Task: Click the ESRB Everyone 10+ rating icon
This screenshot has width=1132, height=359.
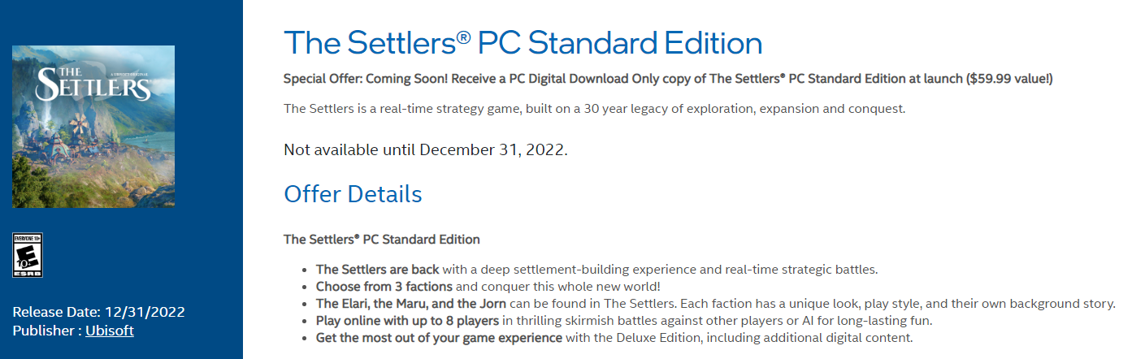Action: coord(28,256)
